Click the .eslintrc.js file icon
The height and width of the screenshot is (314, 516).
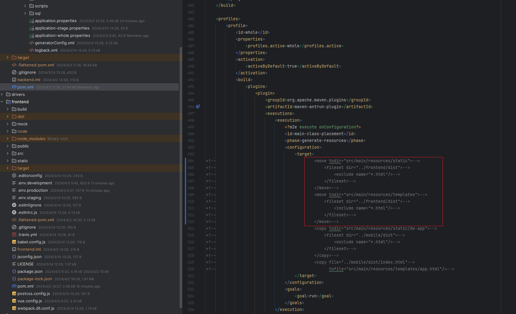(14, 212)
